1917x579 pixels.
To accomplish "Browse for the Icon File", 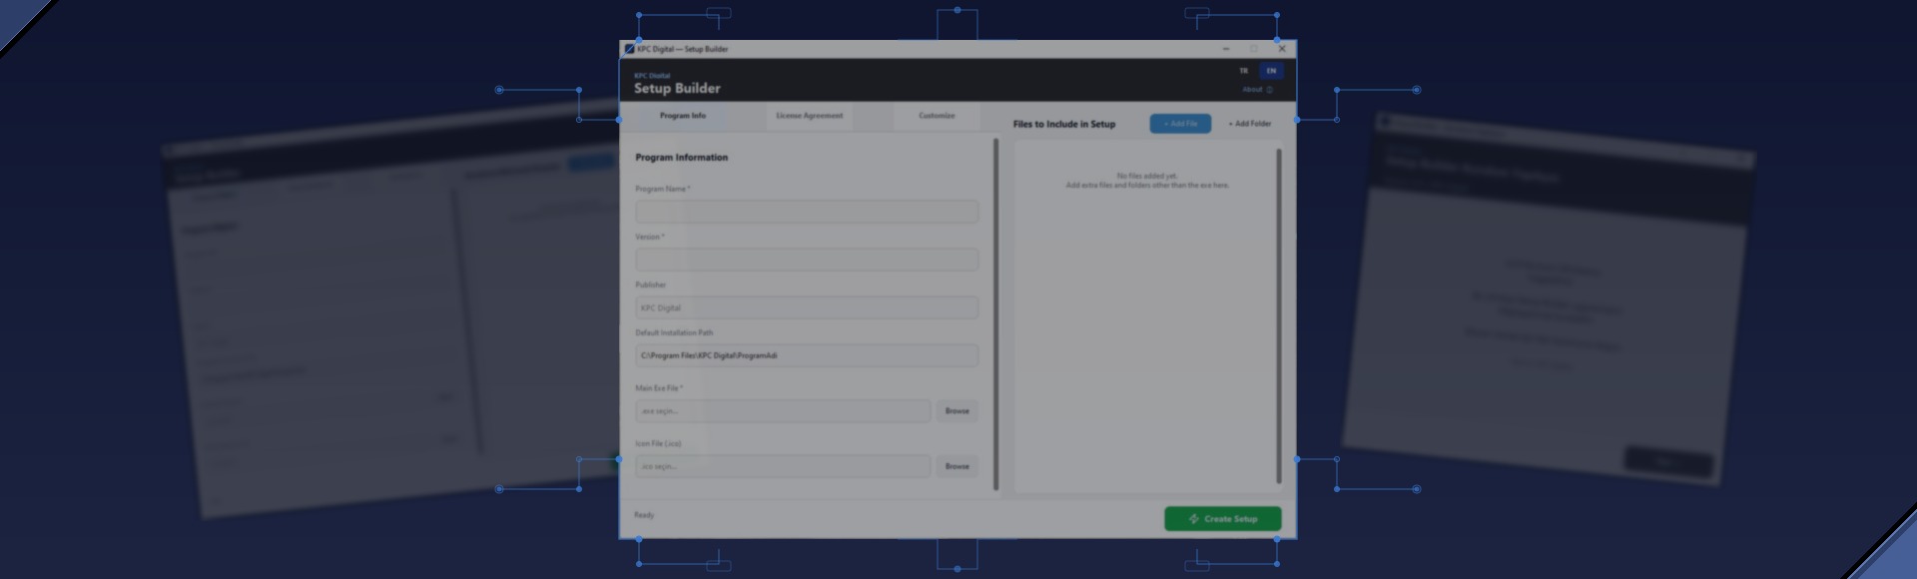I will [x=957, y=466].
